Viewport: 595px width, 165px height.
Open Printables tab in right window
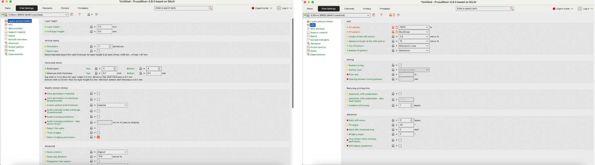click(x=385, y=9)
